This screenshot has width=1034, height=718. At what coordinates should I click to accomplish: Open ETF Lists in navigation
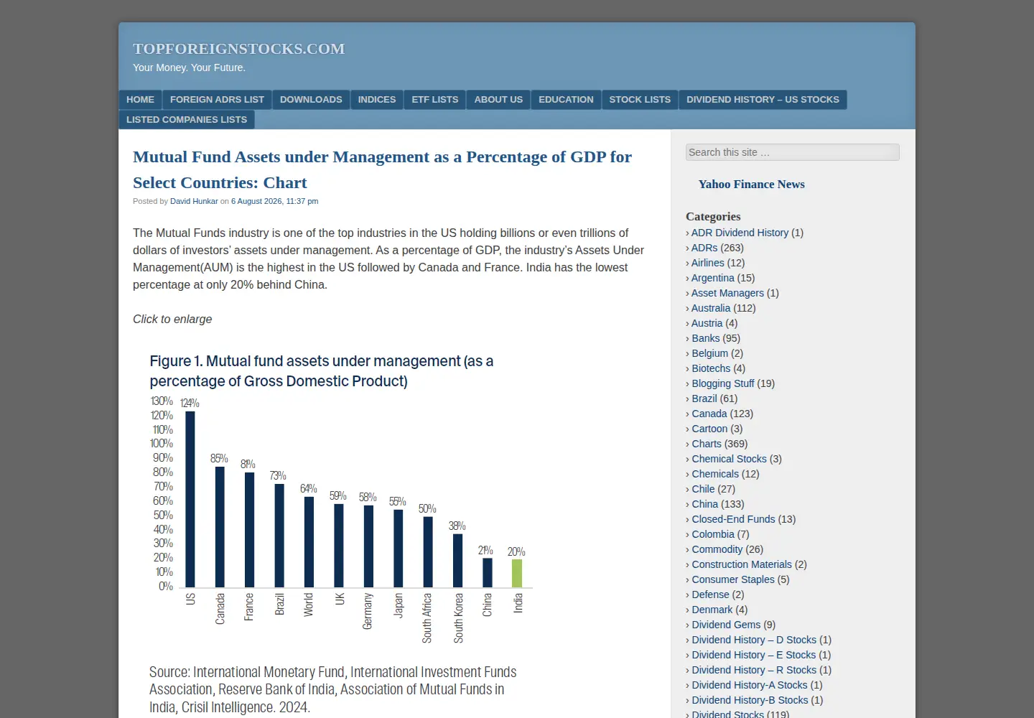[435, 100]
